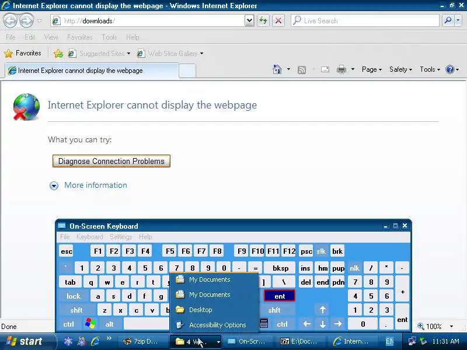
Task: Open the zoom level dropdown arrow
Action: click(x=451, y=326)
